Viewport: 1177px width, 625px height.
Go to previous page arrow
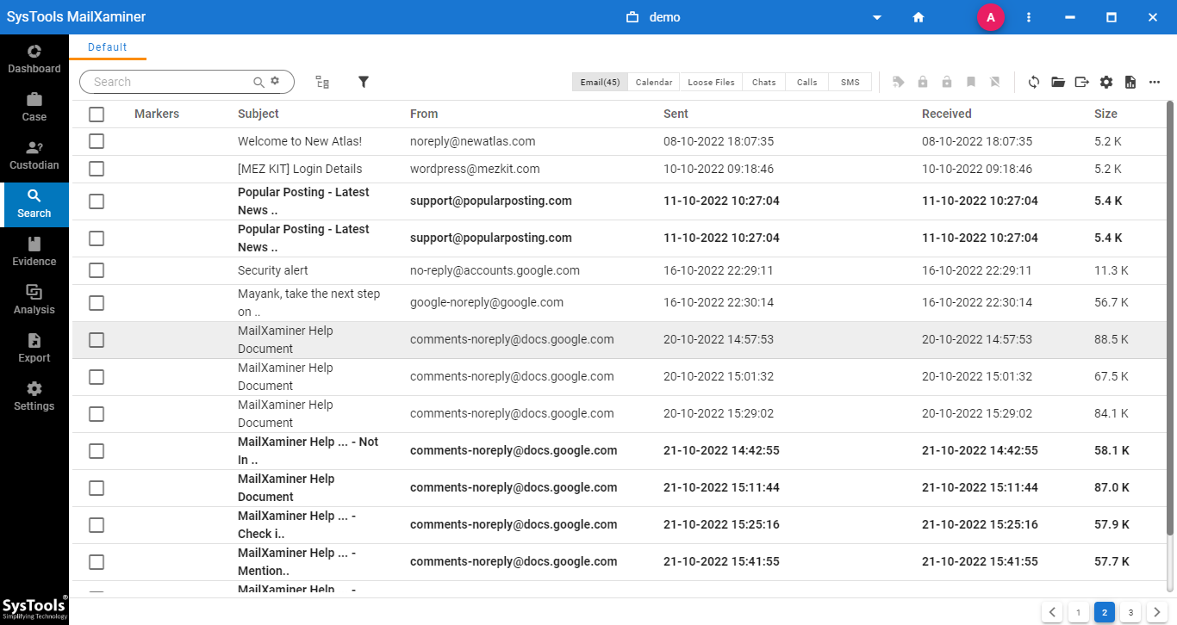[1052, 612]
